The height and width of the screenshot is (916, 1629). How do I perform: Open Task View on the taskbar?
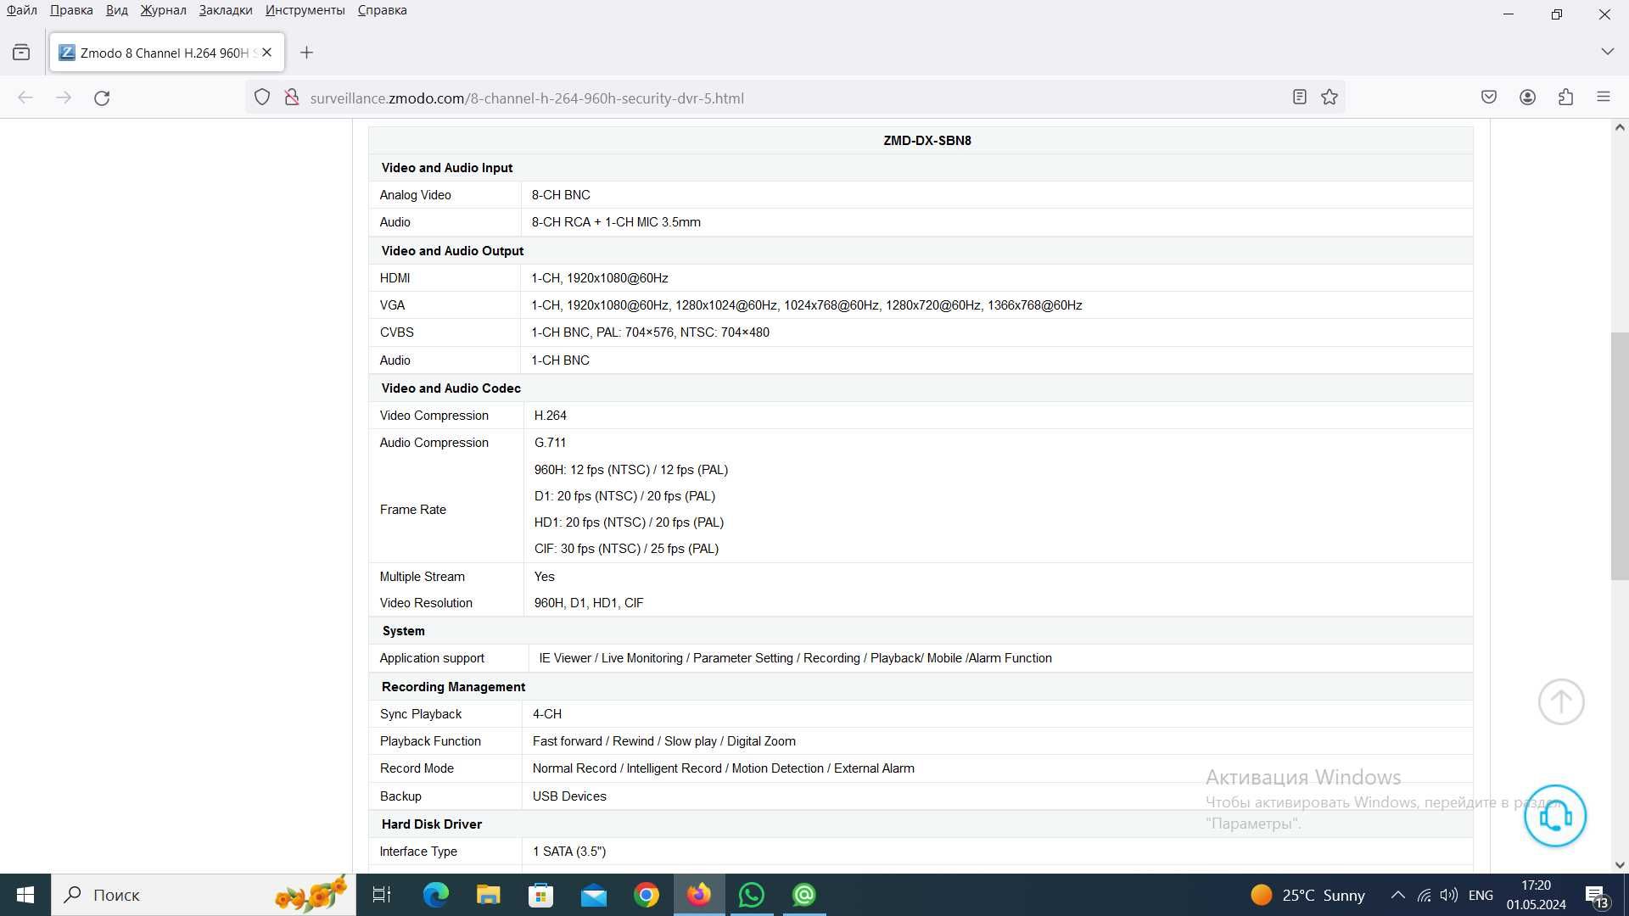[x=382, y=895]
